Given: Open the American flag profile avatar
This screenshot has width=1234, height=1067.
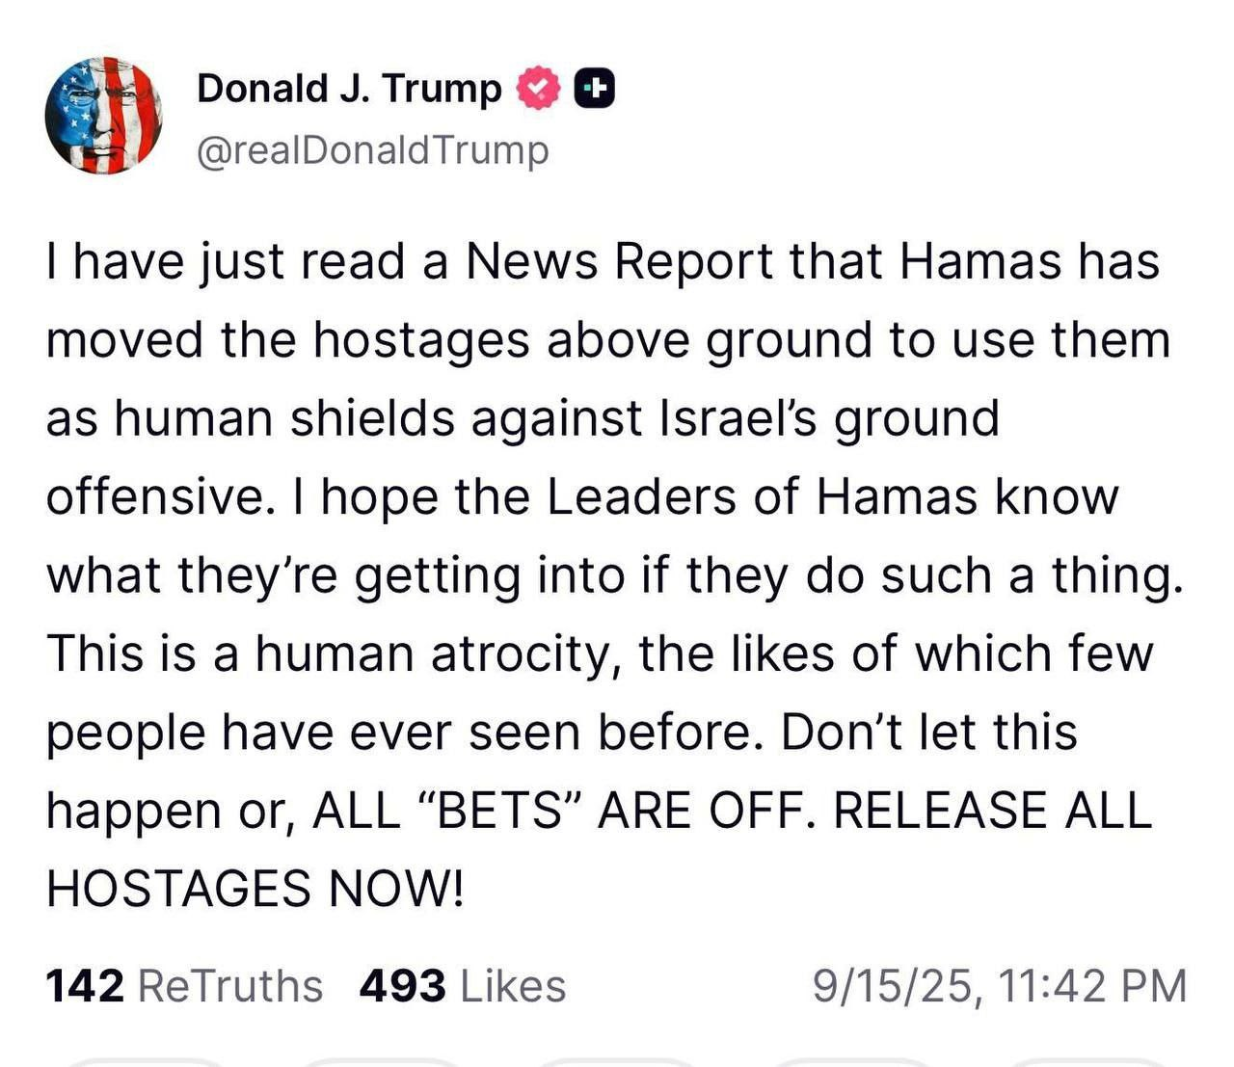Looking at the screenshot, I should (103, 116).
